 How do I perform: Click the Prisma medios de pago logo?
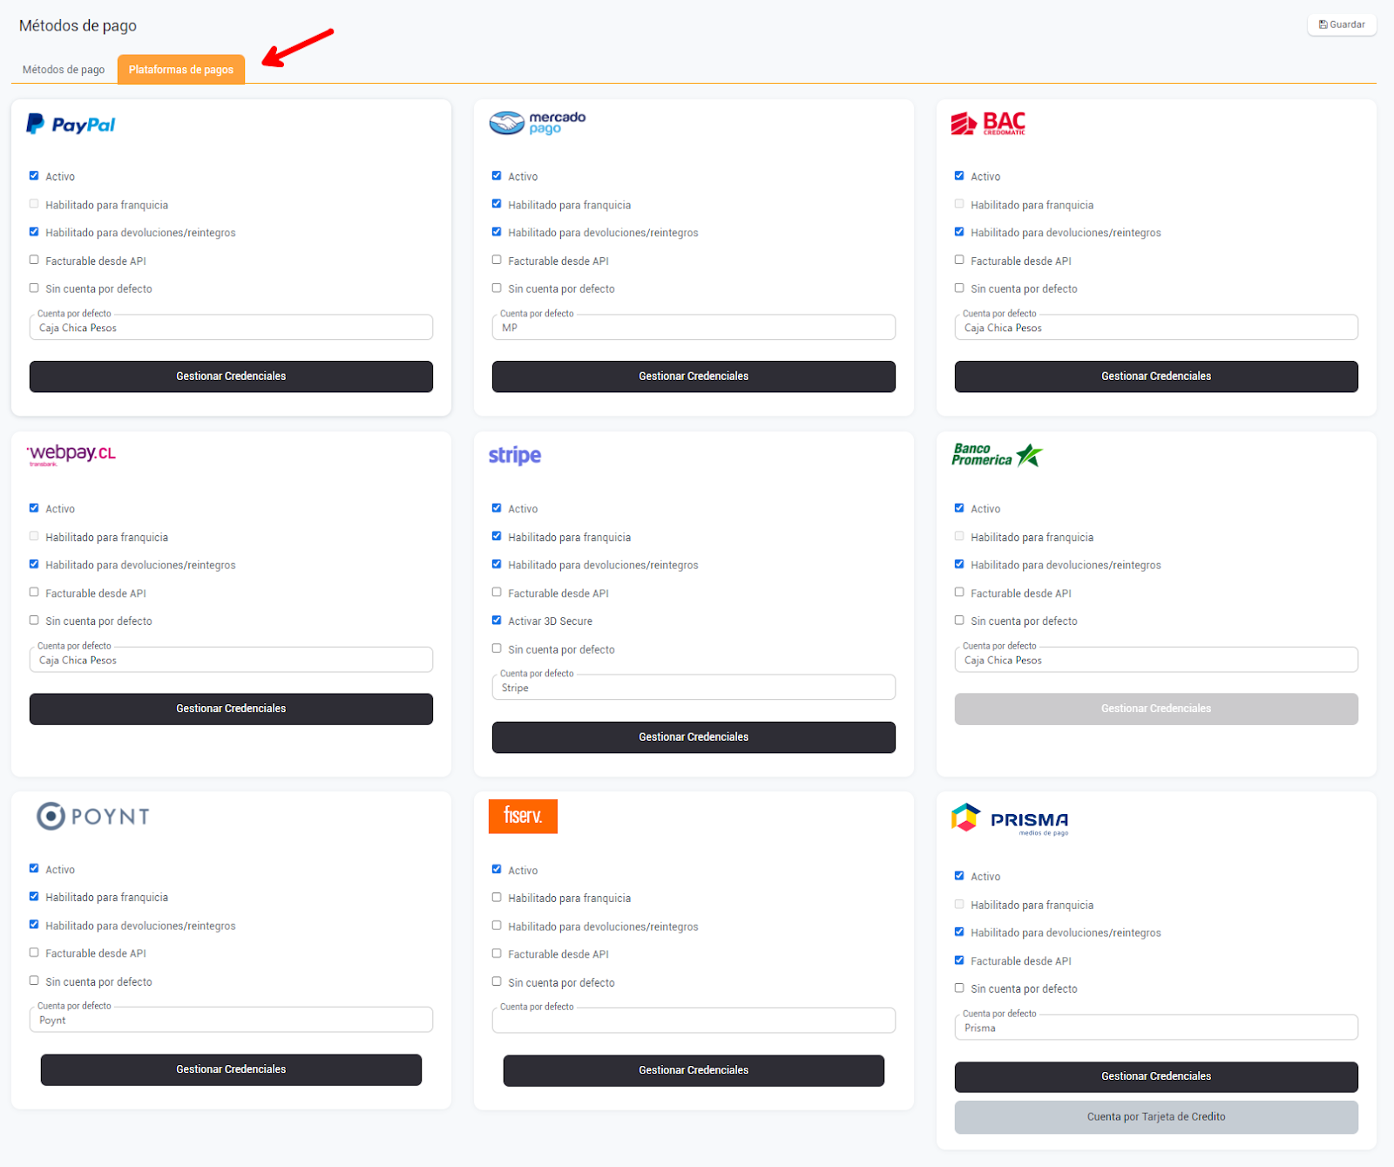click(x=1010, y=819)
